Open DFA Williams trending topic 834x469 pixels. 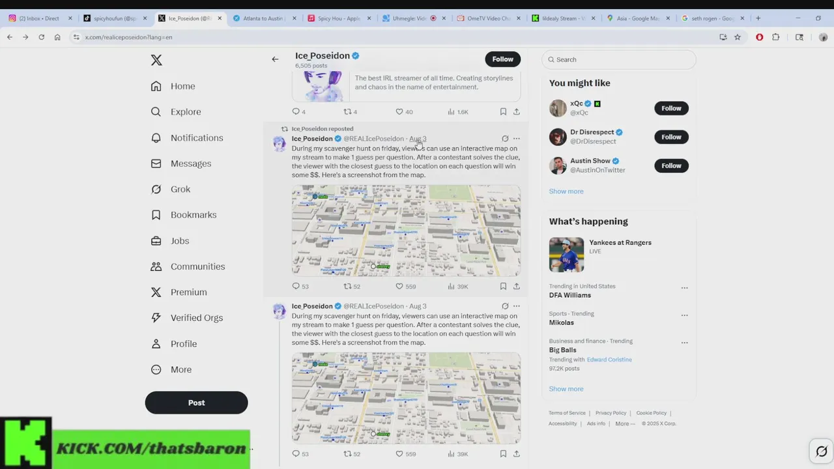click(570, 295)
